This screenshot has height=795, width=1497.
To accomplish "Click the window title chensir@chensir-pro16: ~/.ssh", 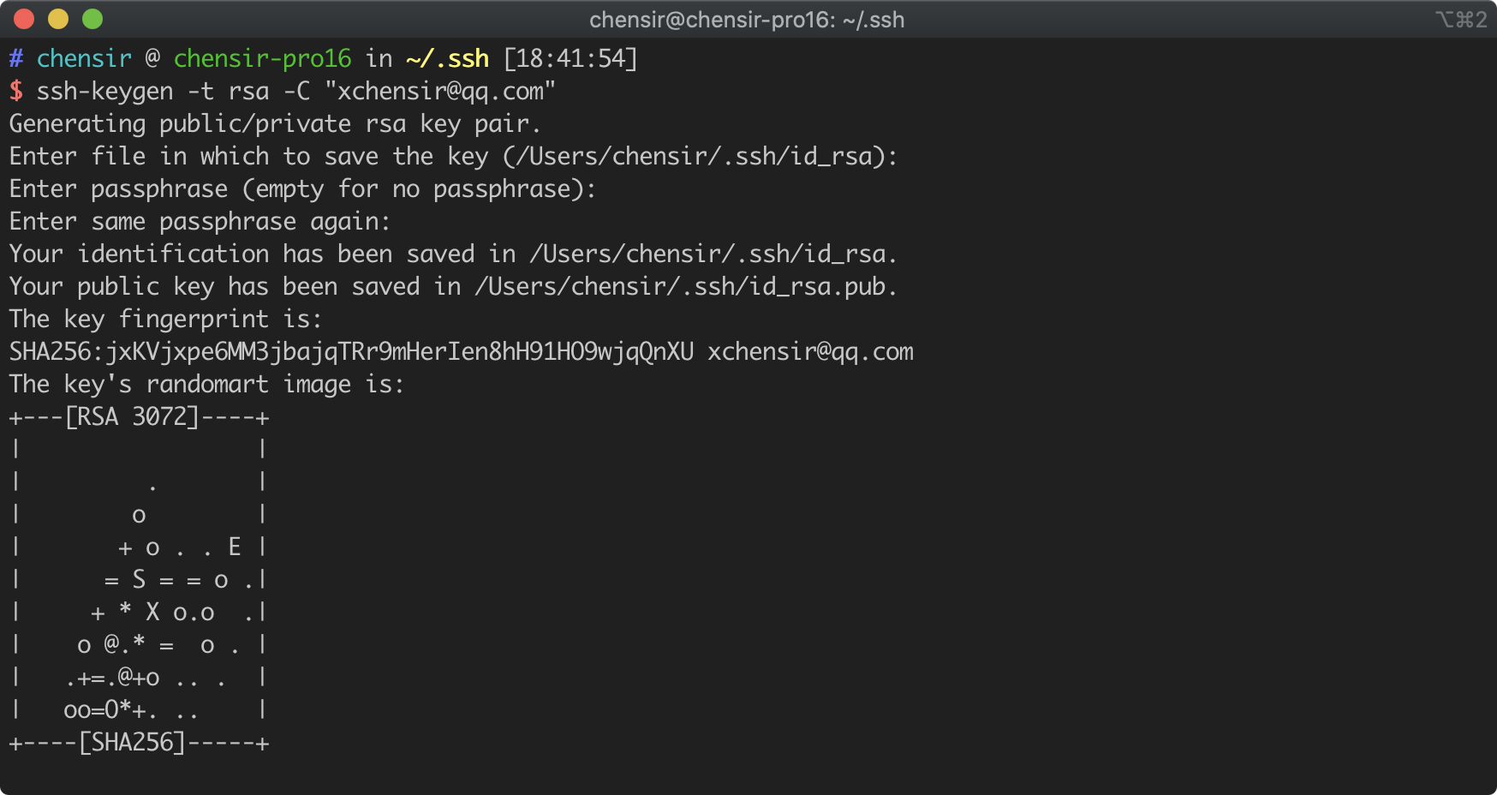I will pyautogui.click(x=746, y=20).
